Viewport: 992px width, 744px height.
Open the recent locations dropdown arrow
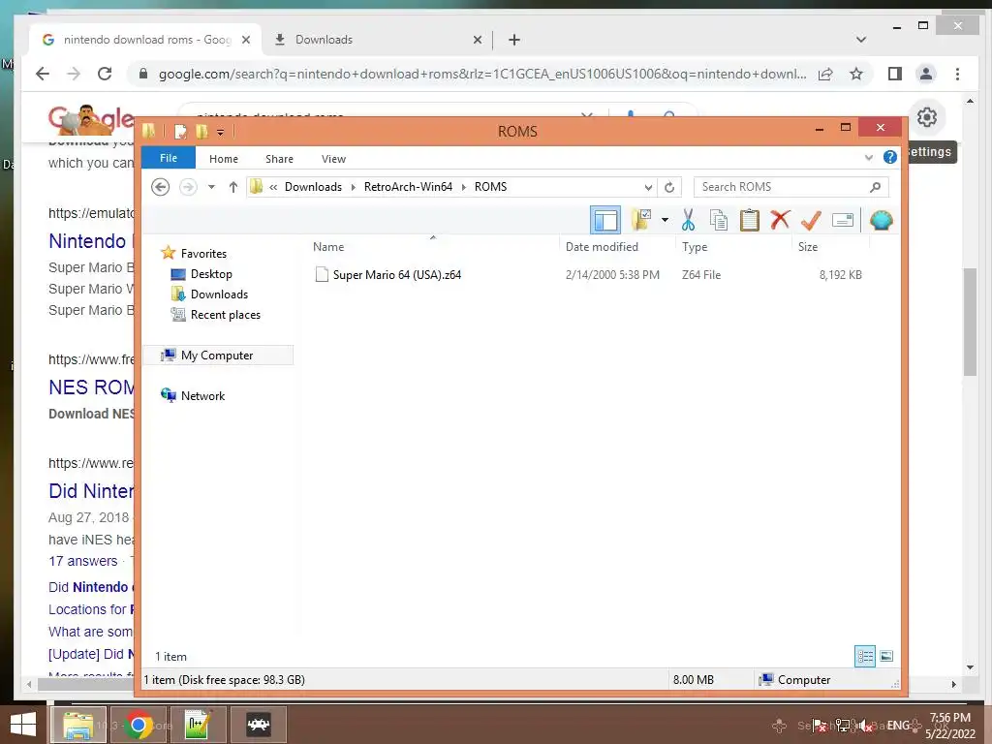click(211, 187)
